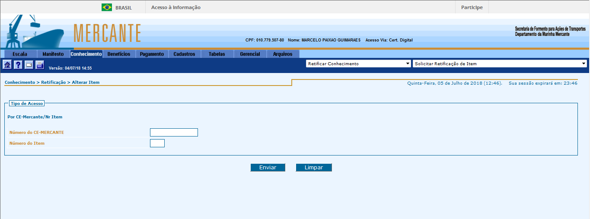Switch to the Gerencial tab
This screenshot has width=590, height=219.
pyautogui.click(x=250, y=54)
